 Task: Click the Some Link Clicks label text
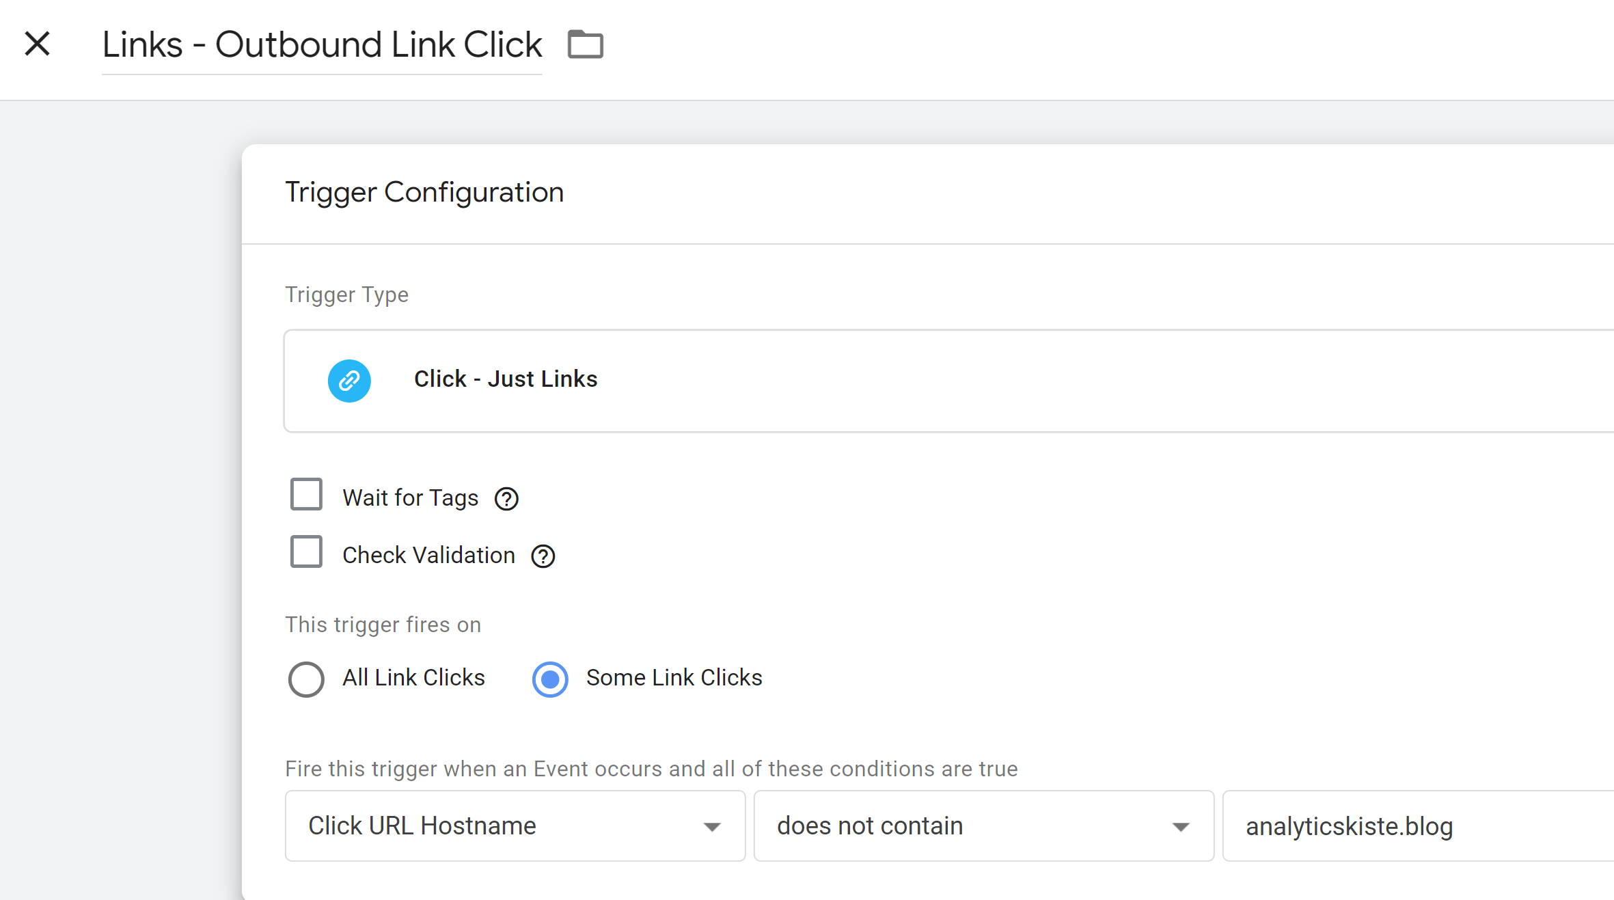click(674, 678)
